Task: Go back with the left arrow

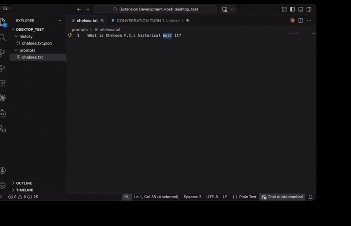Action: pos(79,10)
